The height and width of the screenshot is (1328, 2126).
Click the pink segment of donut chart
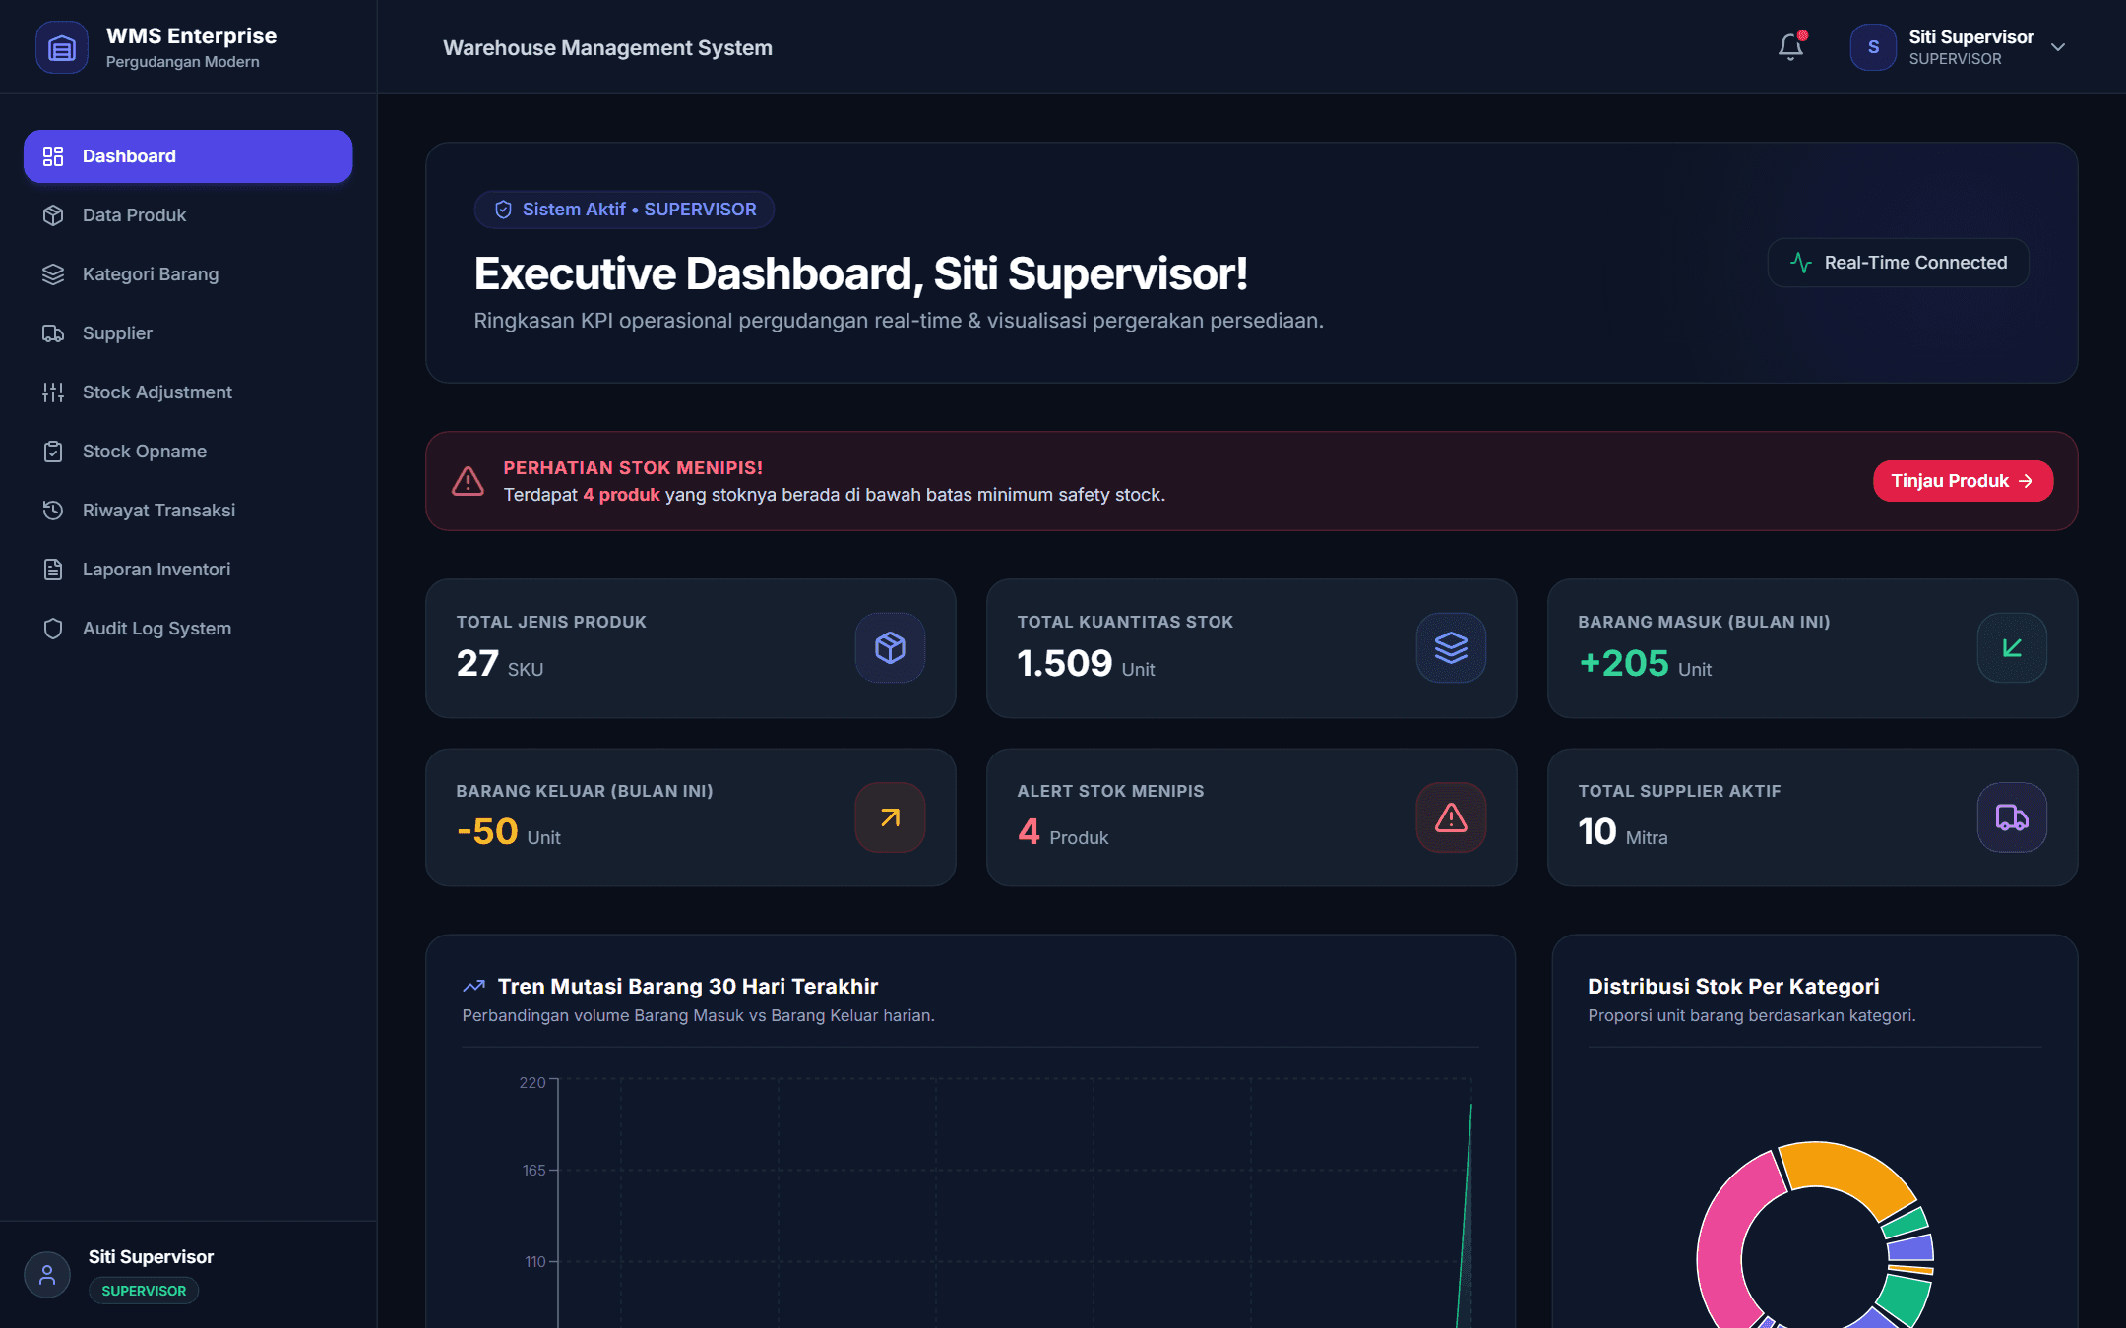coord(1724,1244)
